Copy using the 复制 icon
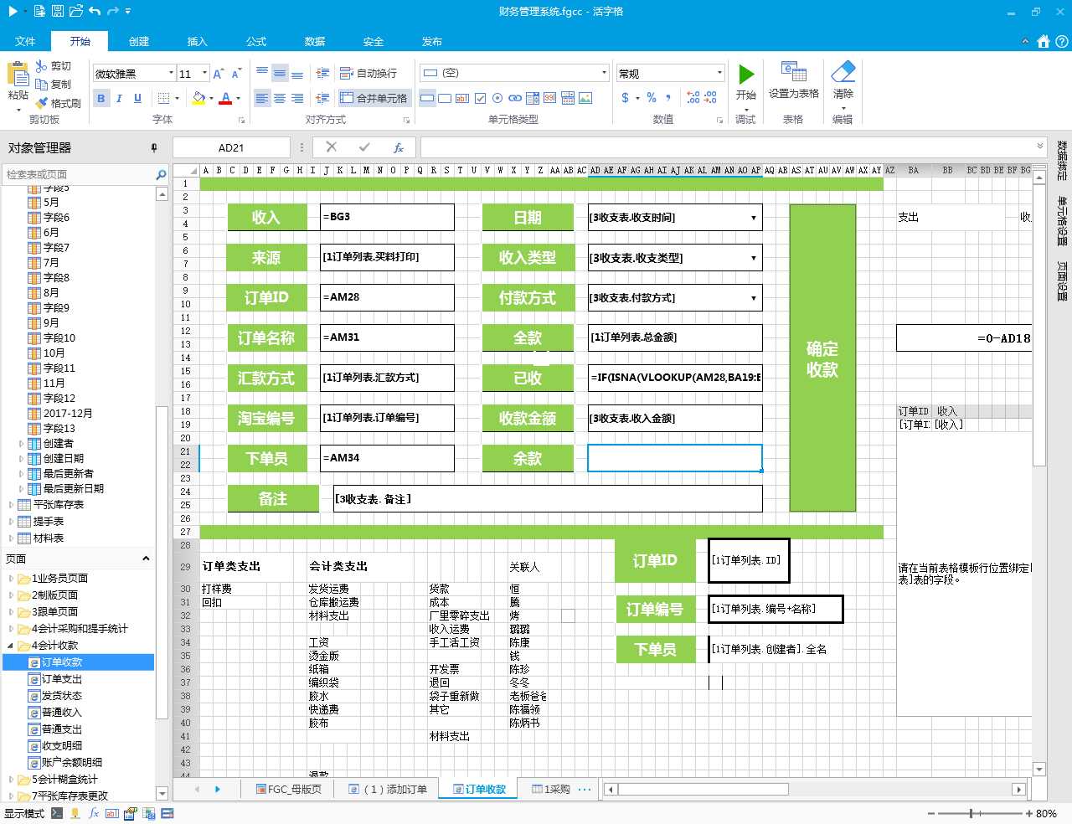Image resolution: width=1072 pixels, height=824 pixels. click(43, 85)
